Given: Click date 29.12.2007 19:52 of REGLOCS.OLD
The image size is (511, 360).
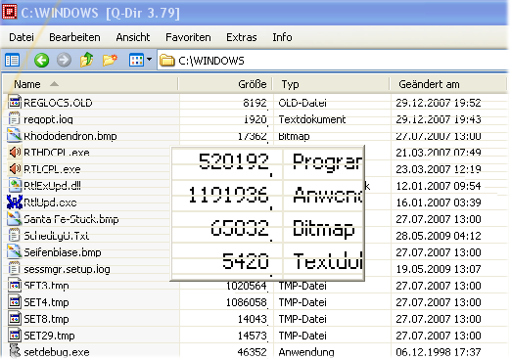Looking at the screenshot, I should click(x=439, y=103).
